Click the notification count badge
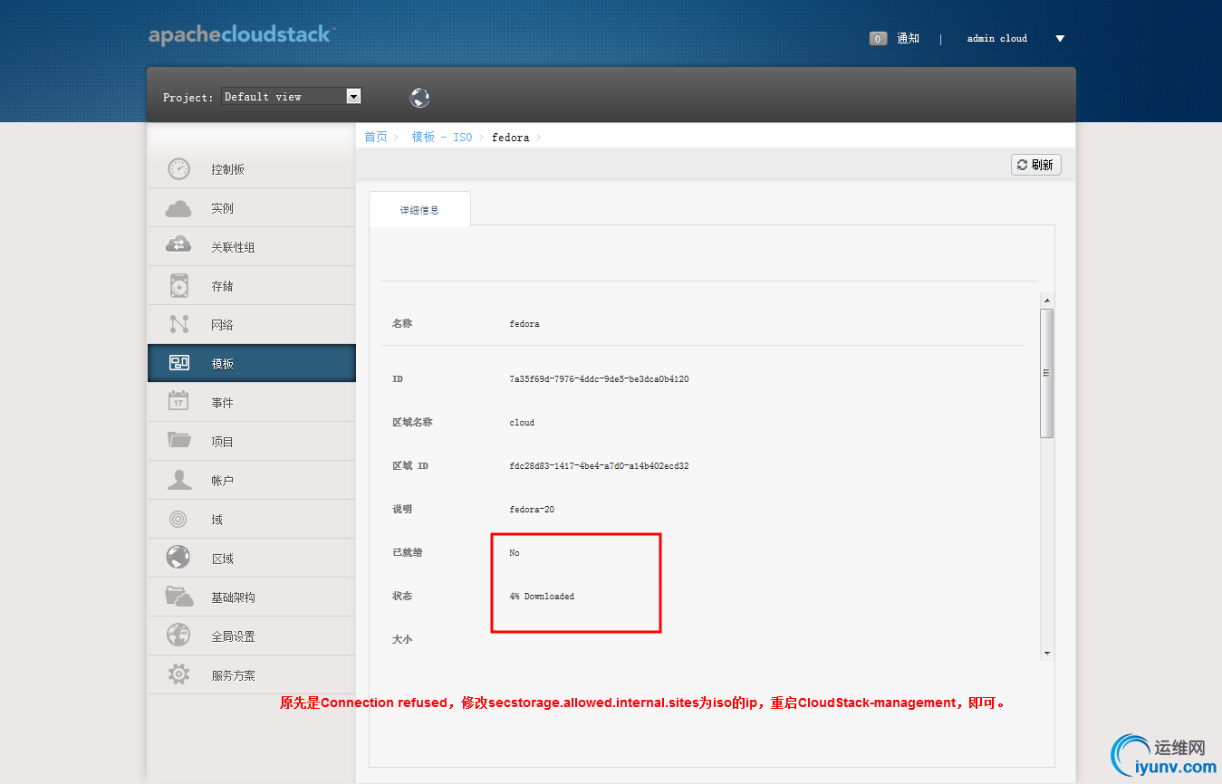 (878, 39)
